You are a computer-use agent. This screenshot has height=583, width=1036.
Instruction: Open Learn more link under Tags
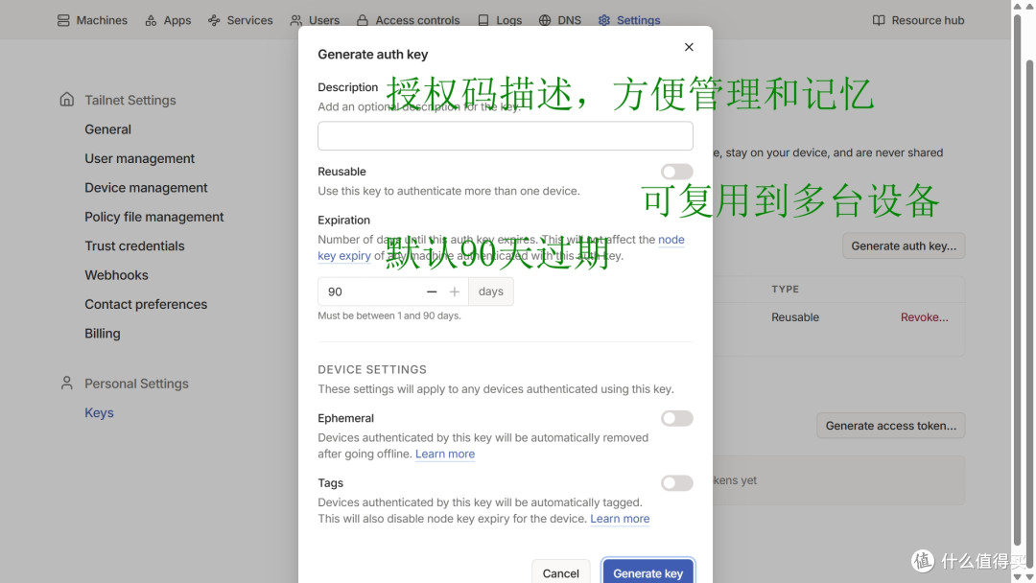[620, 519]
